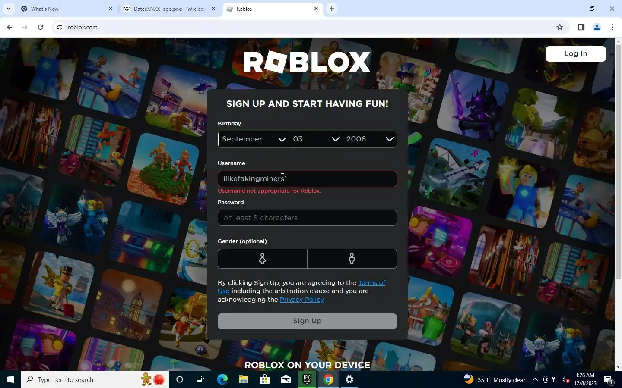Click the muted volume tray icon
The width and height of the screenshot is (622, 388).
pyautogui.click(x=566, y=379)
